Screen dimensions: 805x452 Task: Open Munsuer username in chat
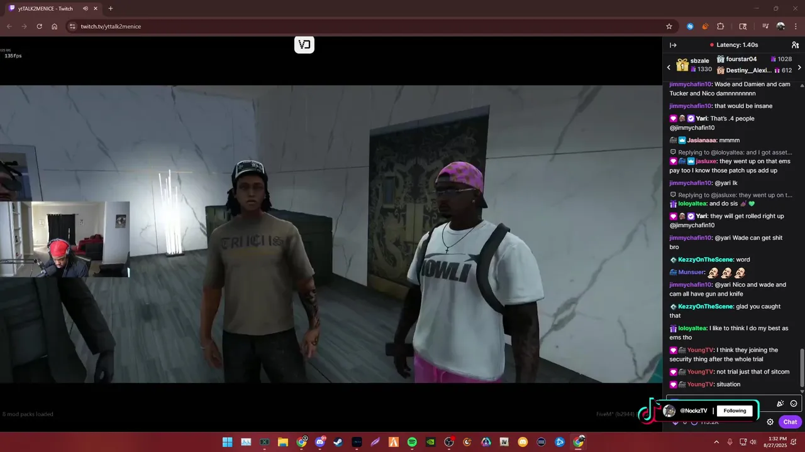coord(691,272)
